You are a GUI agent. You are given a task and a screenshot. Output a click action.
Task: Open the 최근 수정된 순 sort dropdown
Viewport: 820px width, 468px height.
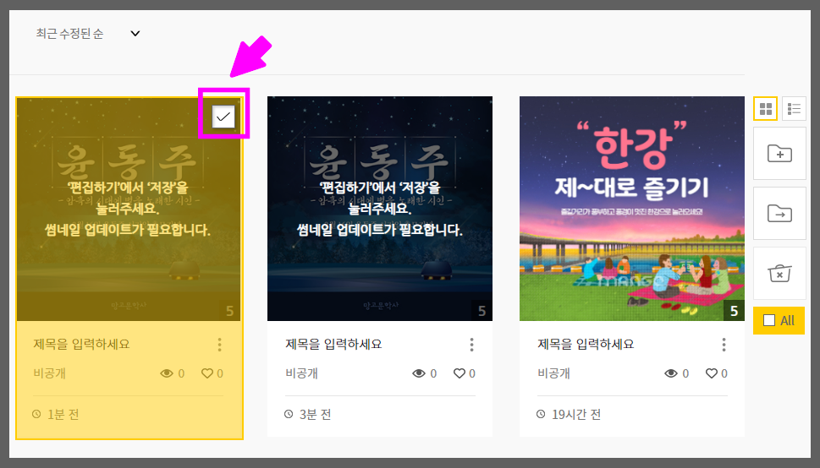tap(88, 34)
